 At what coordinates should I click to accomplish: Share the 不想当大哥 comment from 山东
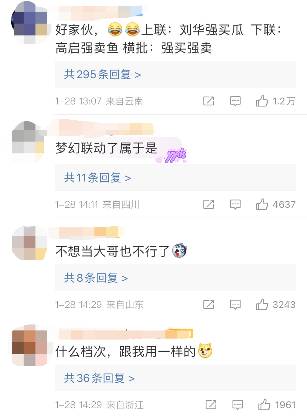click(209, 305)
